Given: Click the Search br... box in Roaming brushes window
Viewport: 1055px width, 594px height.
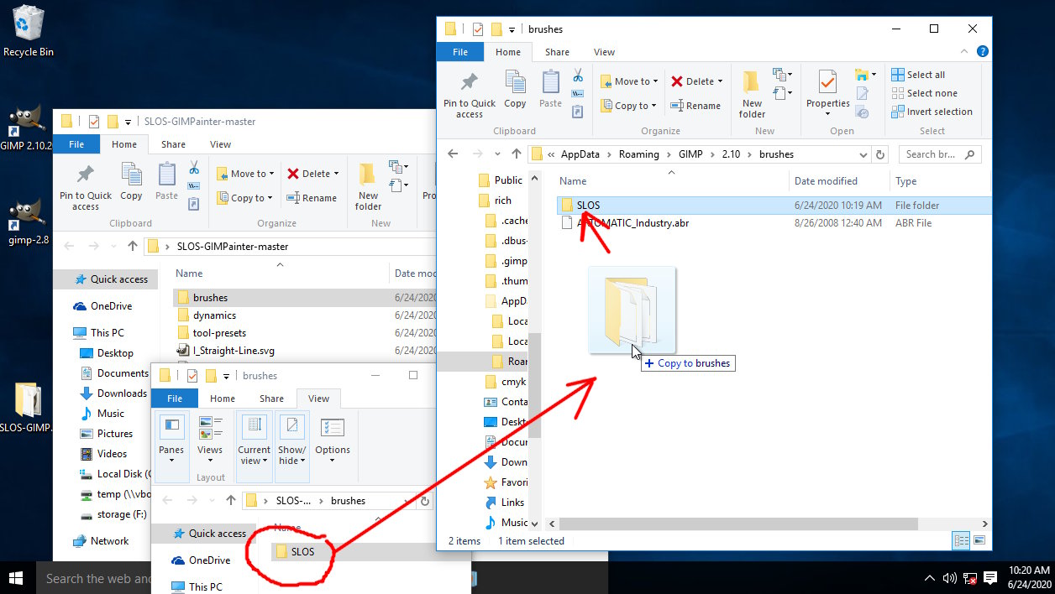Looking at the screenshot, I should pos(939,154).
